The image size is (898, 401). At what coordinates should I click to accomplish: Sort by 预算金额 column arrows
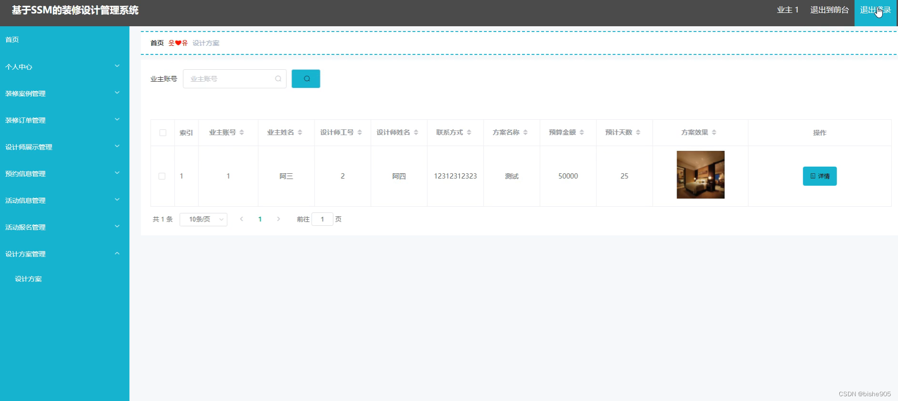[582, 132]
